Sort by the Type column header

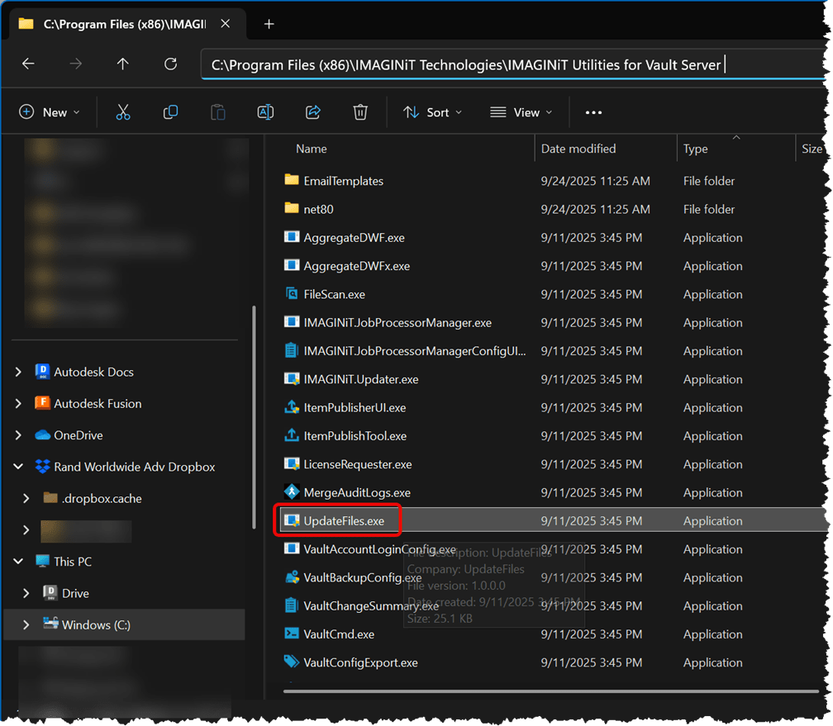(x=696, y=149)
